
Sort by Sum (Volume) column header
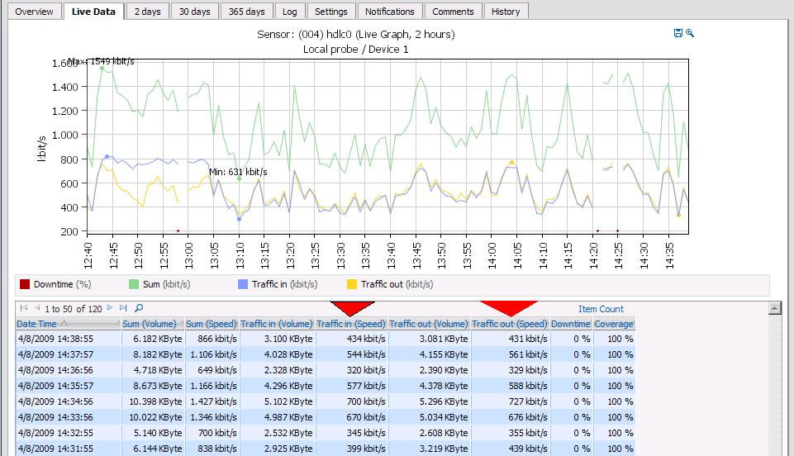point(153,324)
